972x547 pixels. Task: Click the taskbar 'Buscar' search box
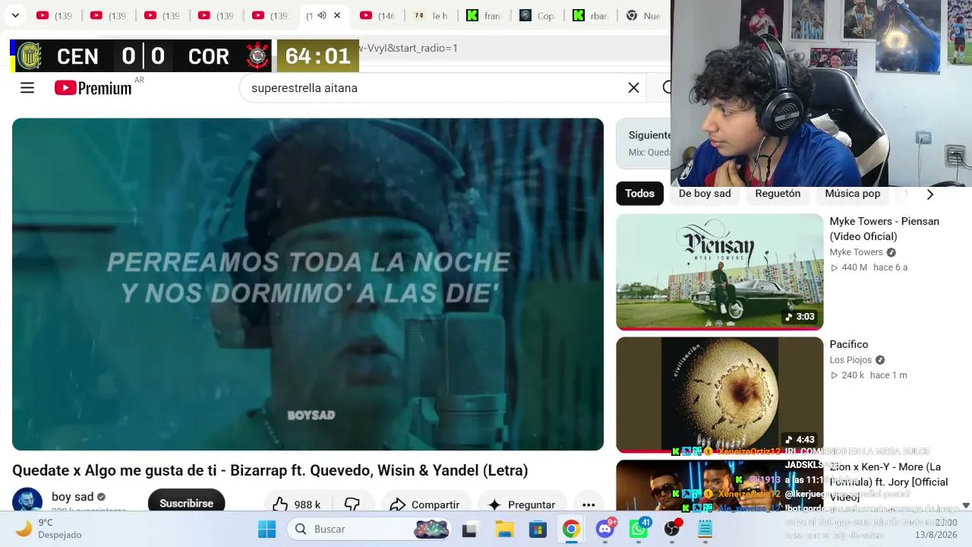(369, 530)
